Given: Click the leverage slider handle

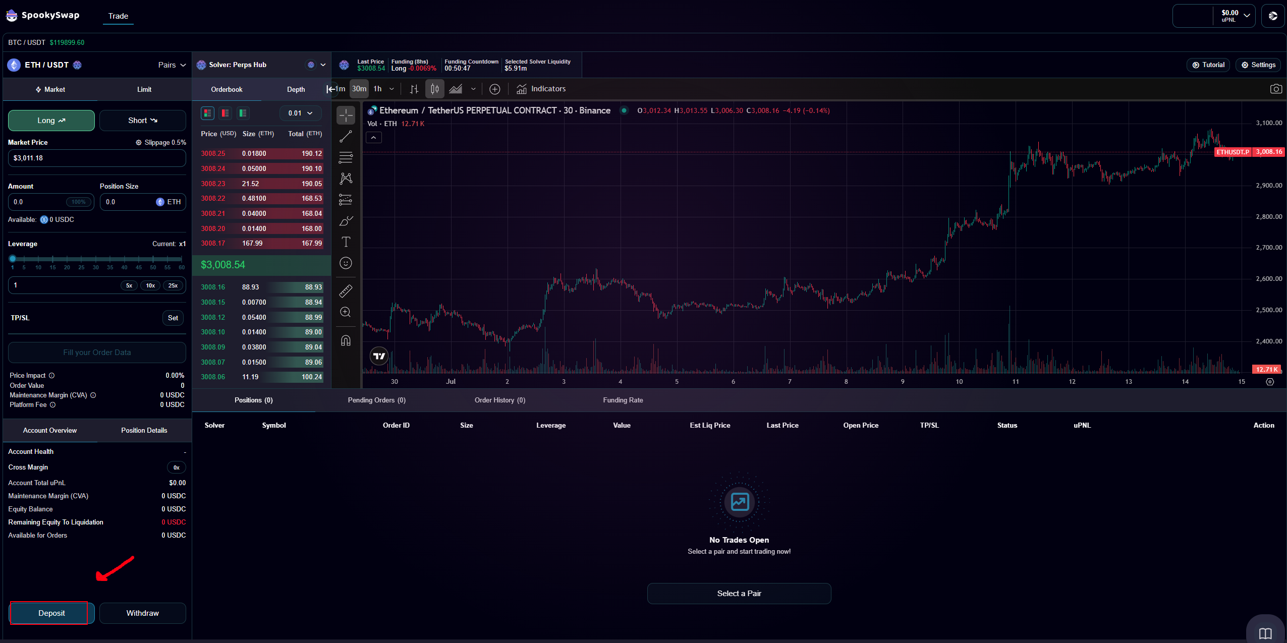Looking at the screenshot, I should tap(13, 259).
